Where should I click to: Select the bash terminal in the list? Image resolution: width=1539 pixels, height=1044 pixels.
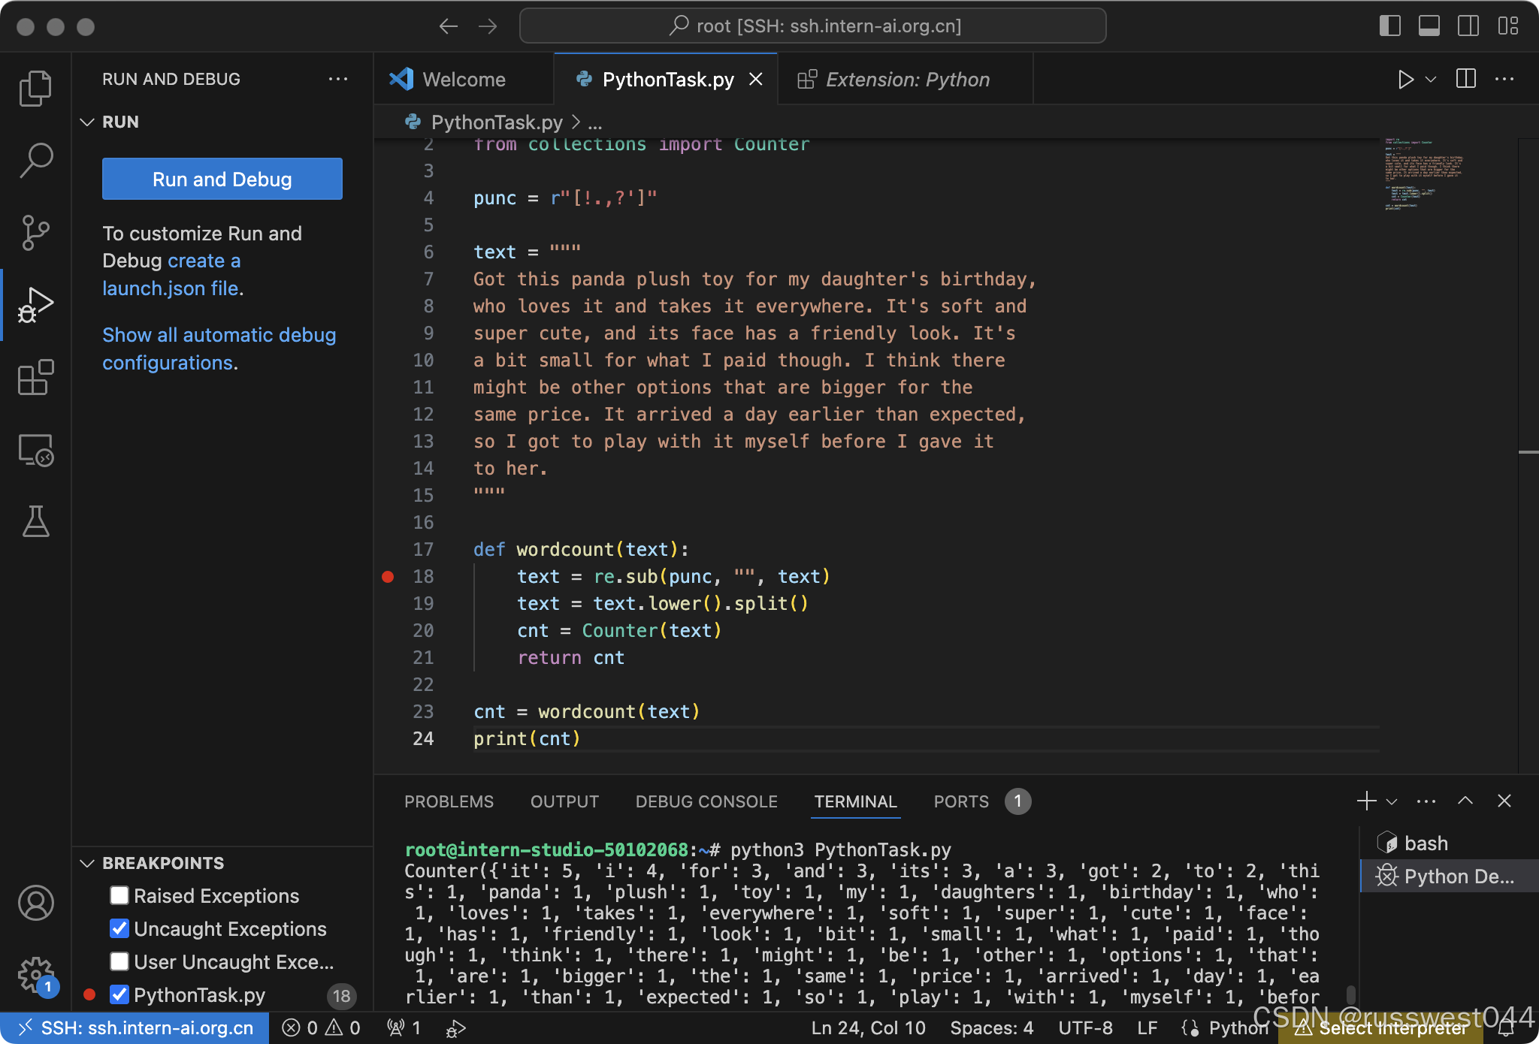click(1425, 843)
